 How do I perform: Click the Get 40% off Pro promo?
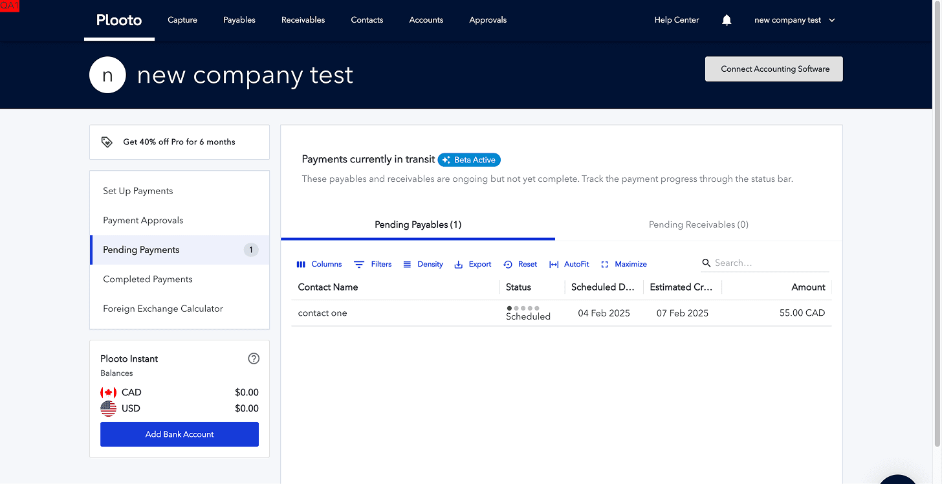(179, 142)
